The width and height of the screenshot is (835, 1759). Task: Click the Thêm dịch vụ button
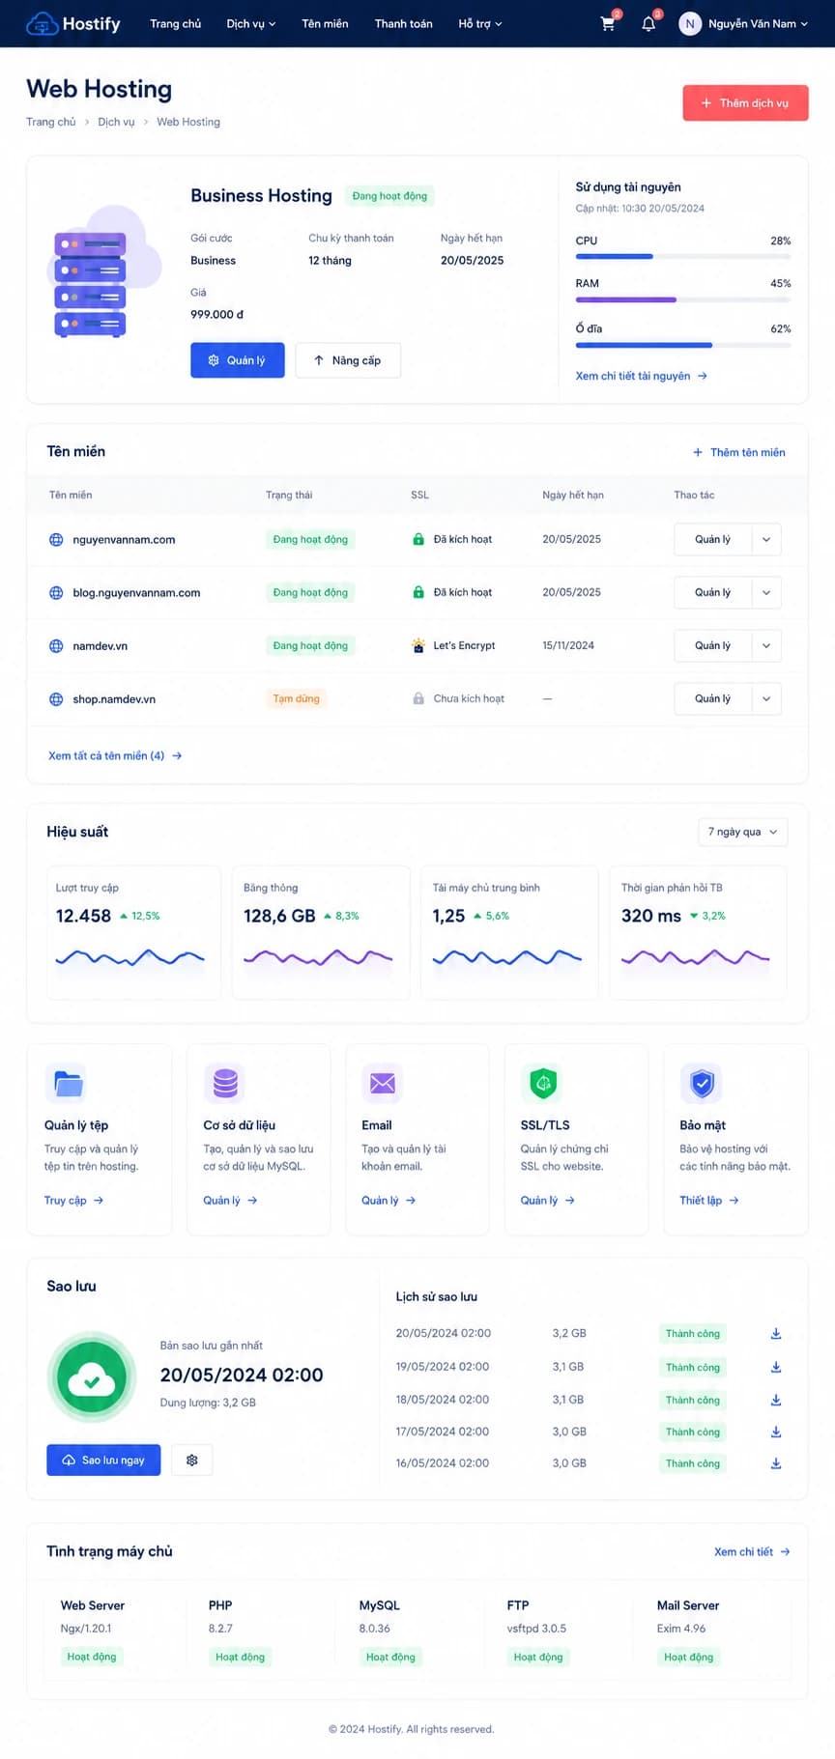[745, 102]
